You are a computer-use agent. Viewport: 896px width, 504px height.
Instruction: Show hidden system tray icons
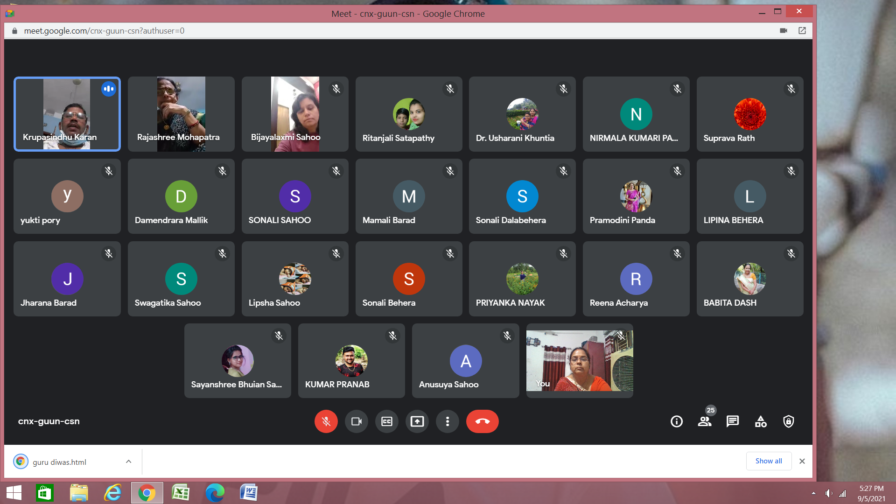(x=813, y=493)
